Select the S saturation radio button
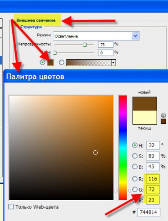168x221 pixels. [135, 156]
